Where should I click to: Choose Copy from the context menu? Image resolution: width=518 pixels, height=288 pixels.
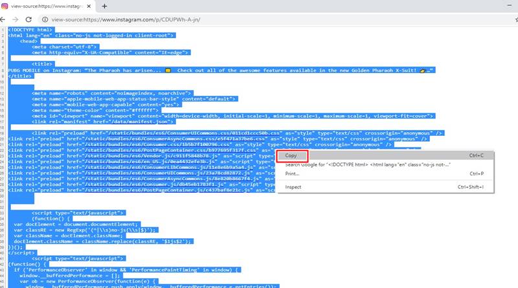[291, 155]
